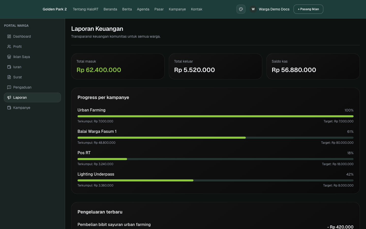Click Terkumpul: Rp 3.240.000 text
Viewport: 366px width, 229px height.
point(95,164)
